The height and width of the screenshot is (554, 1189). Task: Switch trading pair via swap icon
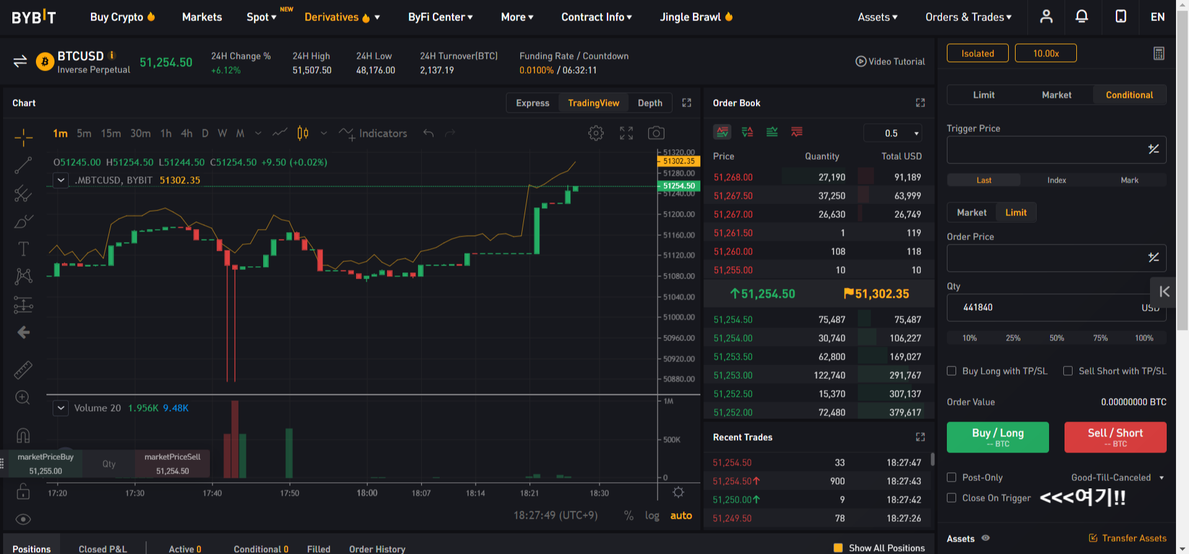tap(20, 61)
